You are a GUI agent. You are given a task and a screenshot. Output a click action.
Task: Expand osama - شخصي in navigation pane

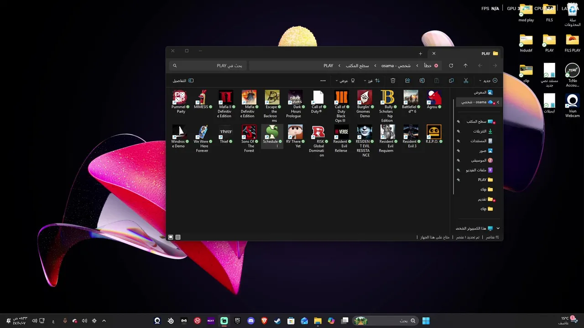498,102
